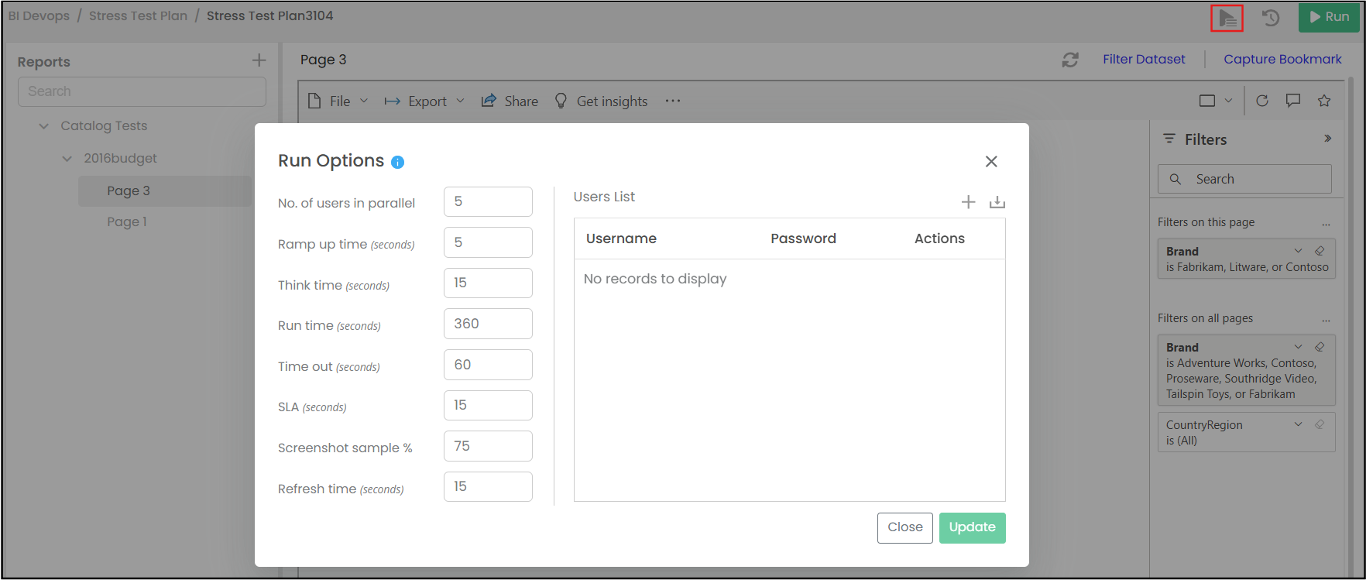Click the favorite star icon
This screenshot has height=580, width=1366.
(1324, 101)
